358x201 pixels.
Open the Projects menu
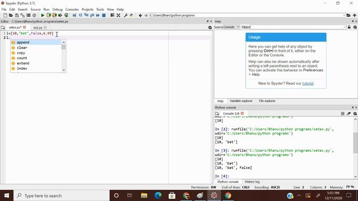click(x=87, y=9)
